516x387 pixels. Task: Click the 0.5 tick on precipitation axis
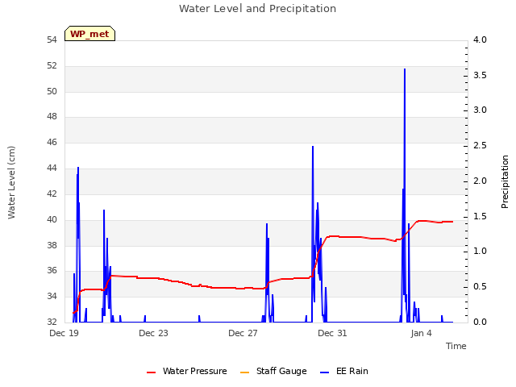[x=480, y=287]
